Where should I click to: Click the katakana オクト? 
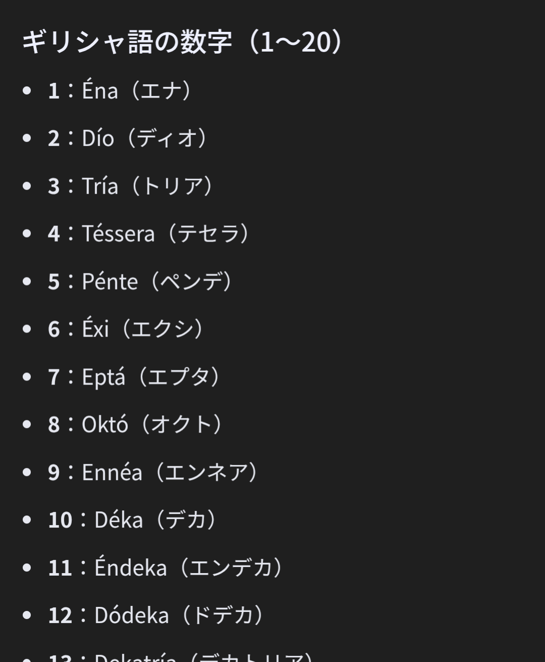pyautogui.click(x=180, y=424)
